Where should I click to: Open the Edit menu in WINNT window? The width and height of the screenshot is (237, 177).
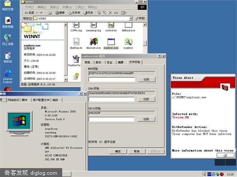(42, 7)
